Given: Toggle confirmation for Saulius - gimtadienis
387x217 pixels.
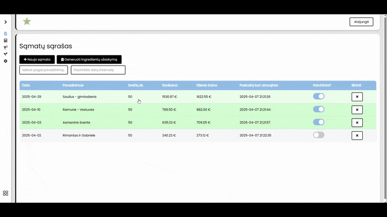Looking at the screenshot, I should [x=318, y=96].
